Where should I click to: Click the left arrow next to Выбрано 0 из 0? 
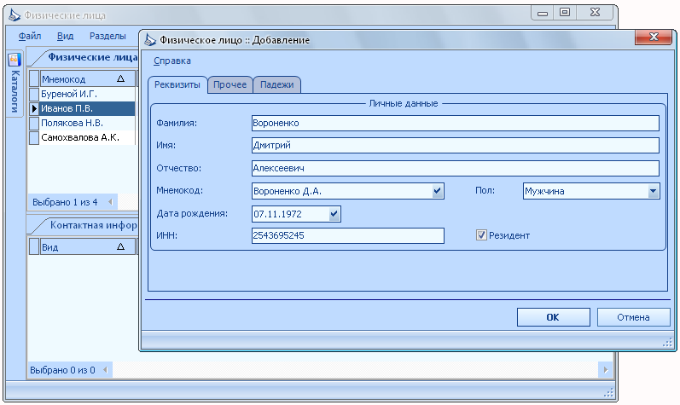[105, 370]
